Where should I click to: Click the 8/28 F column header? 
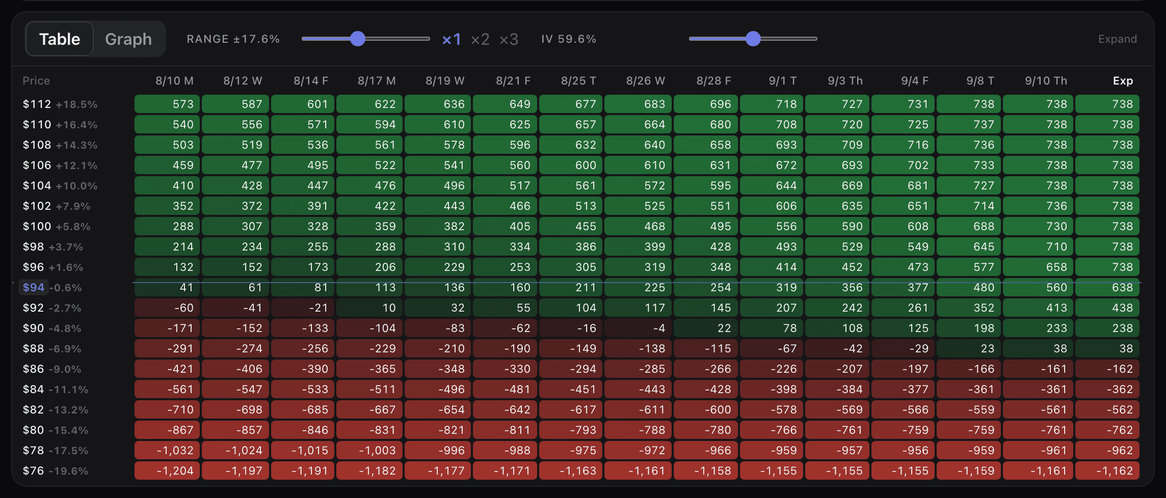[713, 81]
